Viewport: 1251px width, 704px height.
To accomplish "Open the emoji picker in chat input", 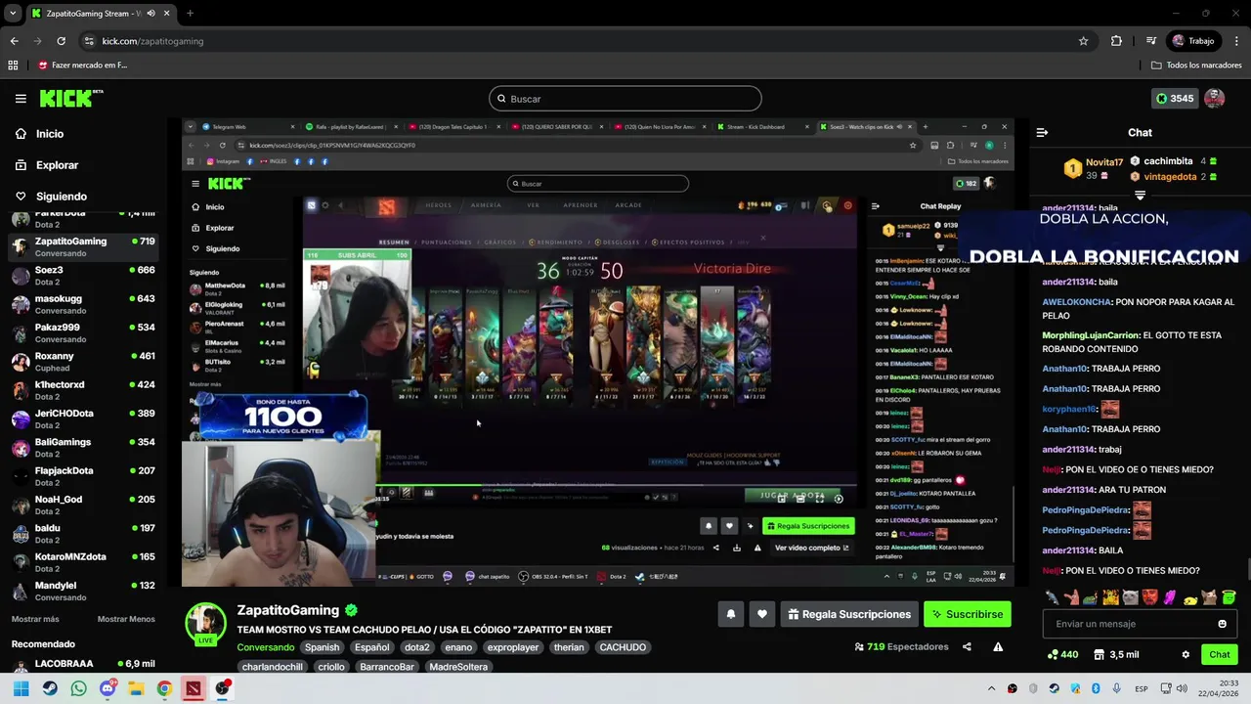I will [x=1222, y=624].
